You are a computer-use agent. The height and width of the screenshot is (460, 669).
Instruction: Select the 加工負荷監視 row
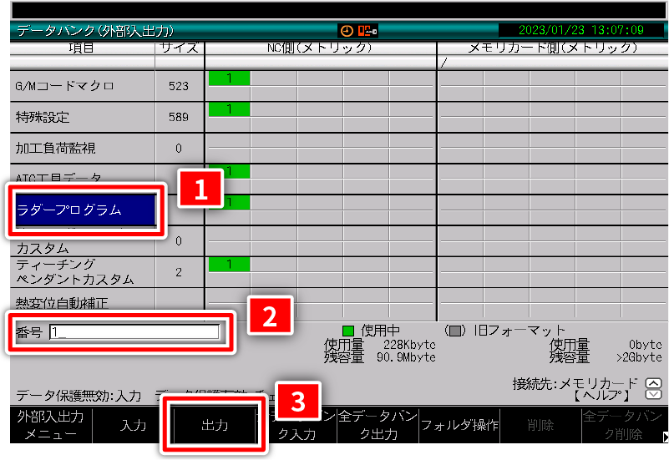83,148
